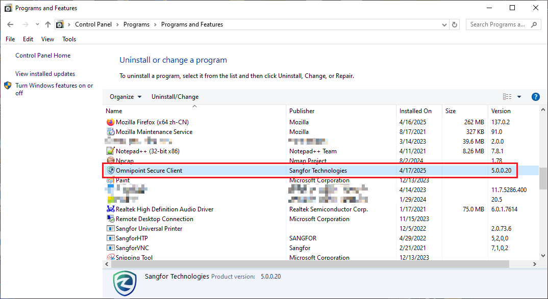548x299 pixels.
Task: Click the horizontal scrollbar left arrow
Action: pyautogui.click(x=107, y=264)
